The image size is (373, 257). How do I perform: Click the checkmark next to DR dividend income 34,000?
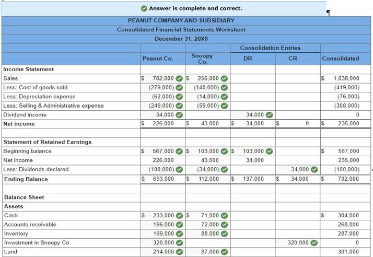269,115
